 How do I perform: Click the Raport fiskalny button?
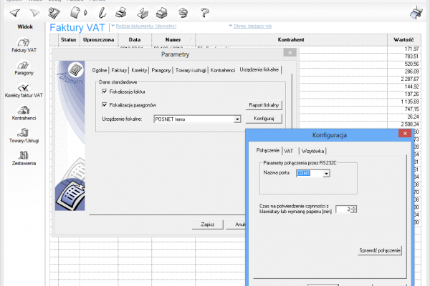click(263, 104)
